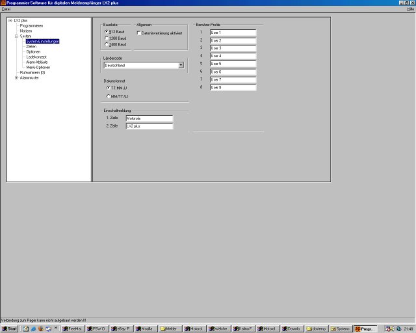Image resolution: width=416 pixels, height=333 pixels.
Task: Open the PSW taskbar window
Action: [97, 328]
